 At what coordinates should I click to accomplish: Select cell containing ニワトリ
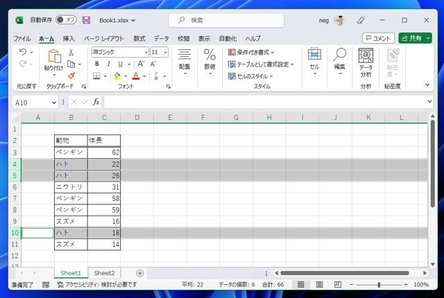[71, 187]
